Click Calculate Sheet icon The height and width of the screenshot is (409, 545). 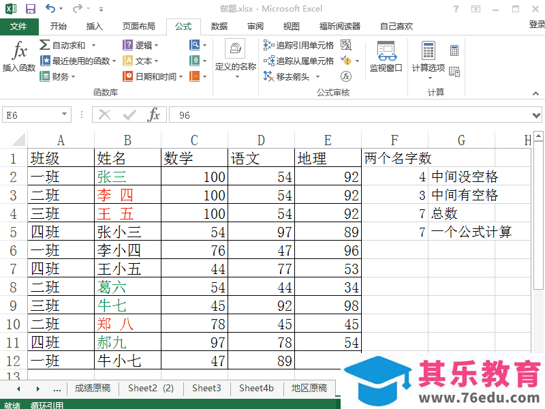[x=454, y=72]
